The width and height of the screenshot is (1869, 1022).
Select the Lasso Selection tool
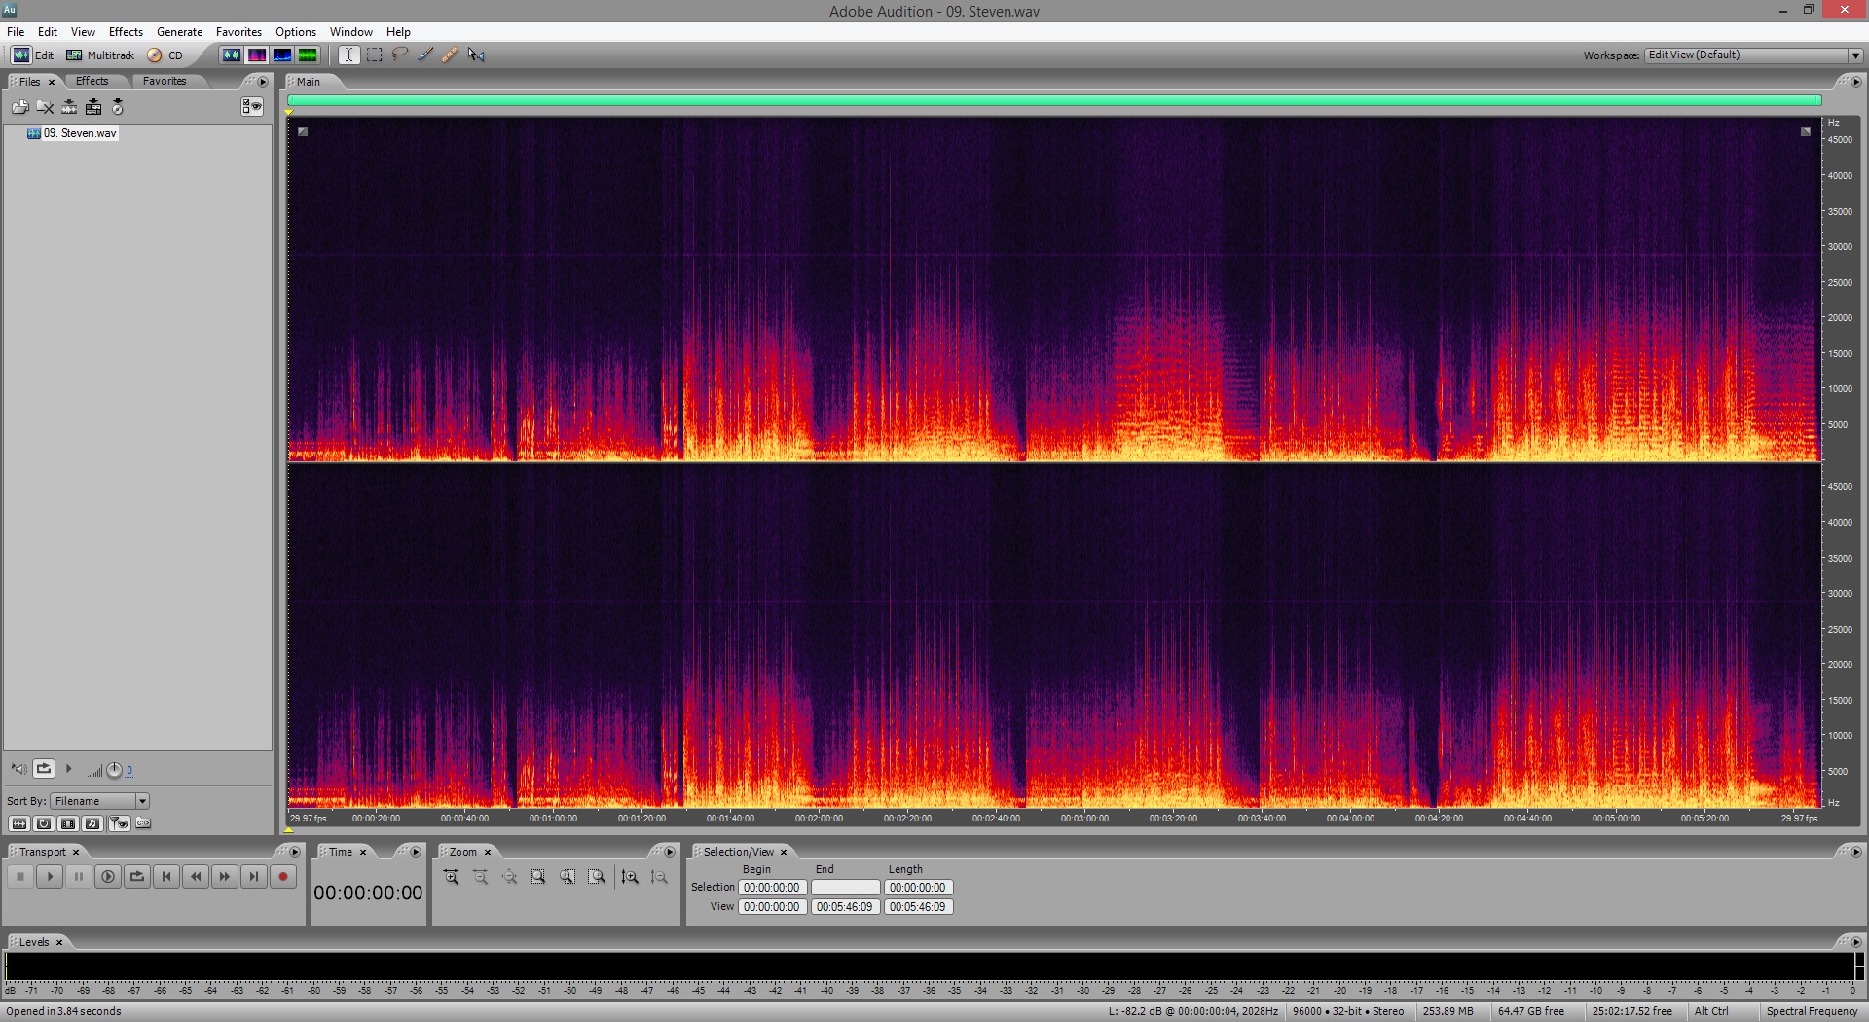400,55
